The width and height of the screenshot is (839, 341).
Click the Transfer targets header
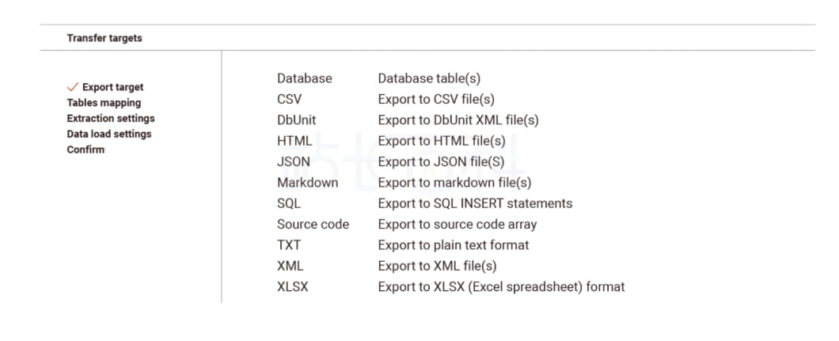tap(104, 38)
